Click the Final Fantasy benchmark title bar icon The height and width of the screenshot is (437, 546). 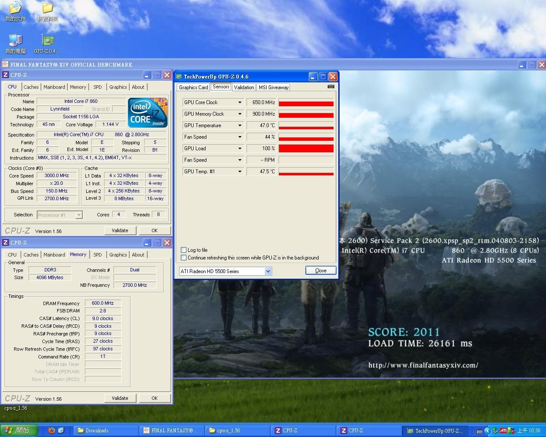[x=5, y=64]
